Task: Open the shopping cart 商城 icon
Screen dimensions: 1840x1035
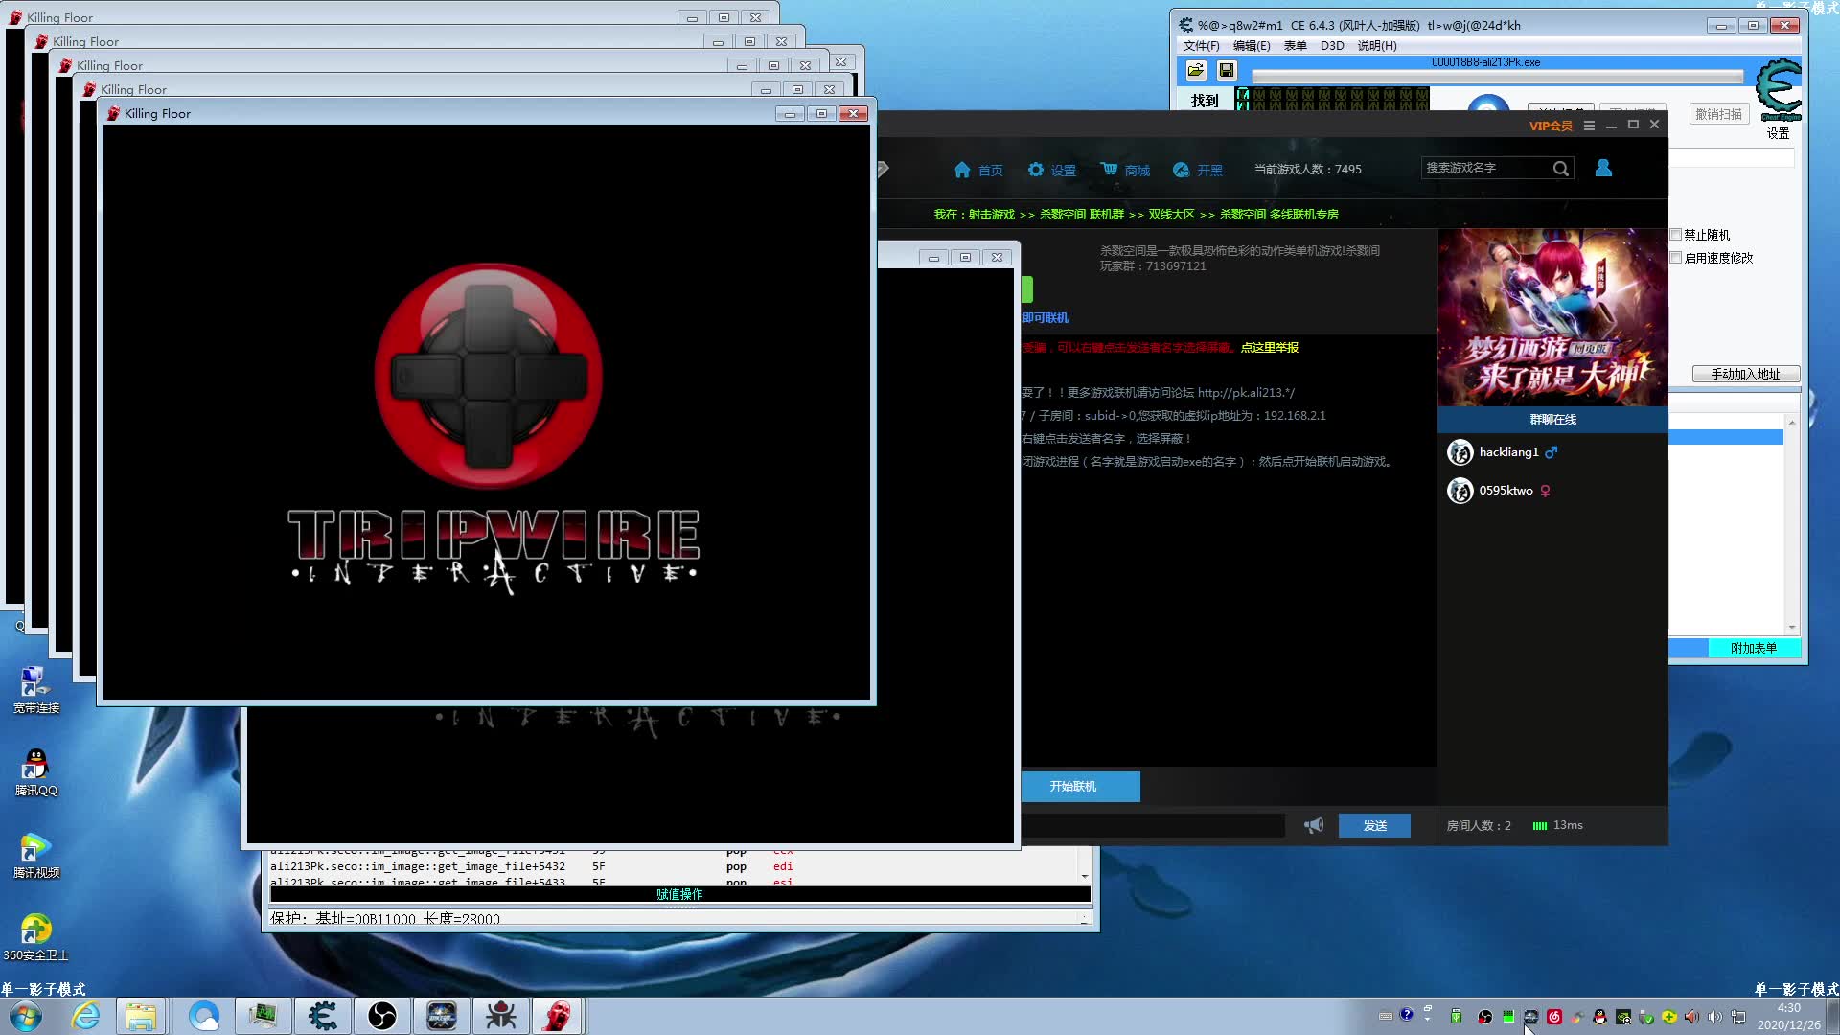Action: pos(1109,169)
